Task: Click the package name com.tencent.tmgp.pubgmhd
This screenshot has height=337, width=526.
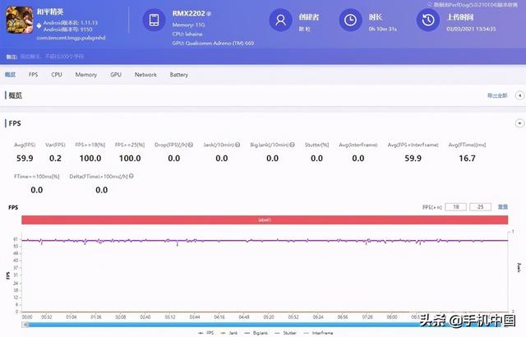Action: (71, 38)
